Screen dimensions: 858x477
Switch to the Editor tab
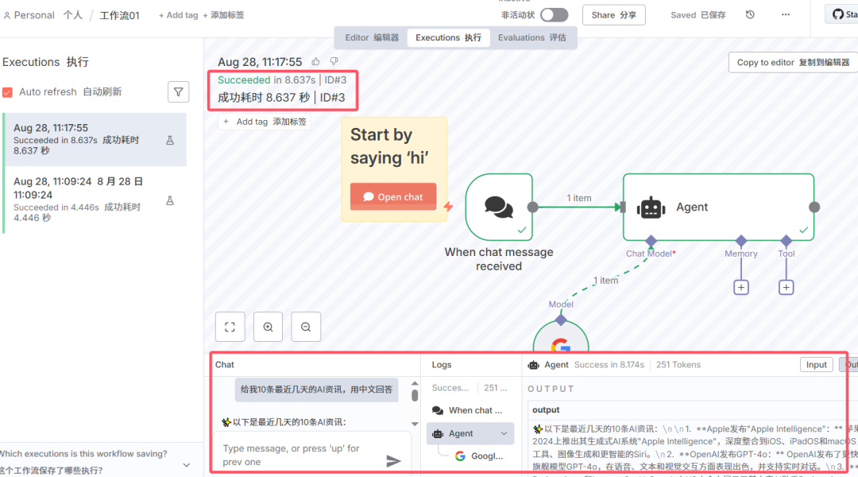click(x=372, y=37)
